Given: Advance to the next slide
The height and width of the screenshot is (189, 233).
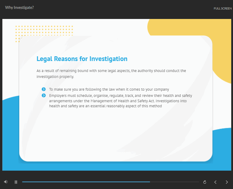Looking at the screenshot, I should [x=227, y=182].
